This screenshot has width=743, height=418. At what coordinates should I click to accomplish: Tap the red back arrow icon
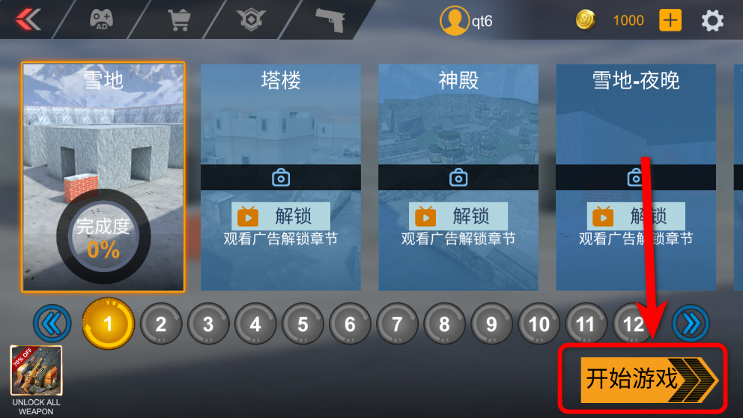28,20
